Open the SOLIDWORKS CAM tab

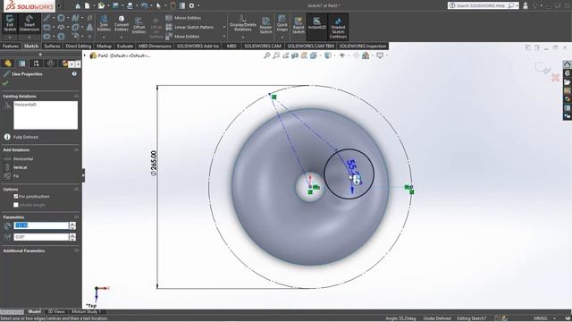pos(262,46)
